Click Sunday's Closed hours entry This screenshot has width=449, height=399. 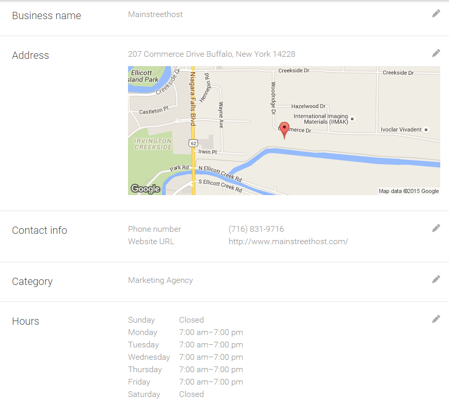tap(191, 320)
